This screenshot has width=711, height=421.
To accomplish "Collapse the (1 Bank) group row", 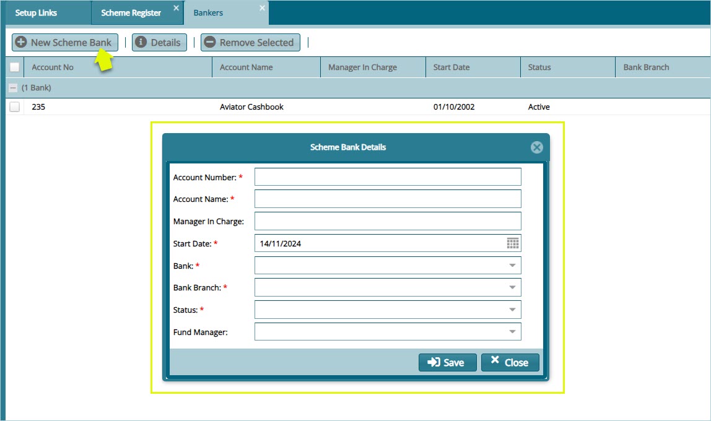I will point(13,88).
